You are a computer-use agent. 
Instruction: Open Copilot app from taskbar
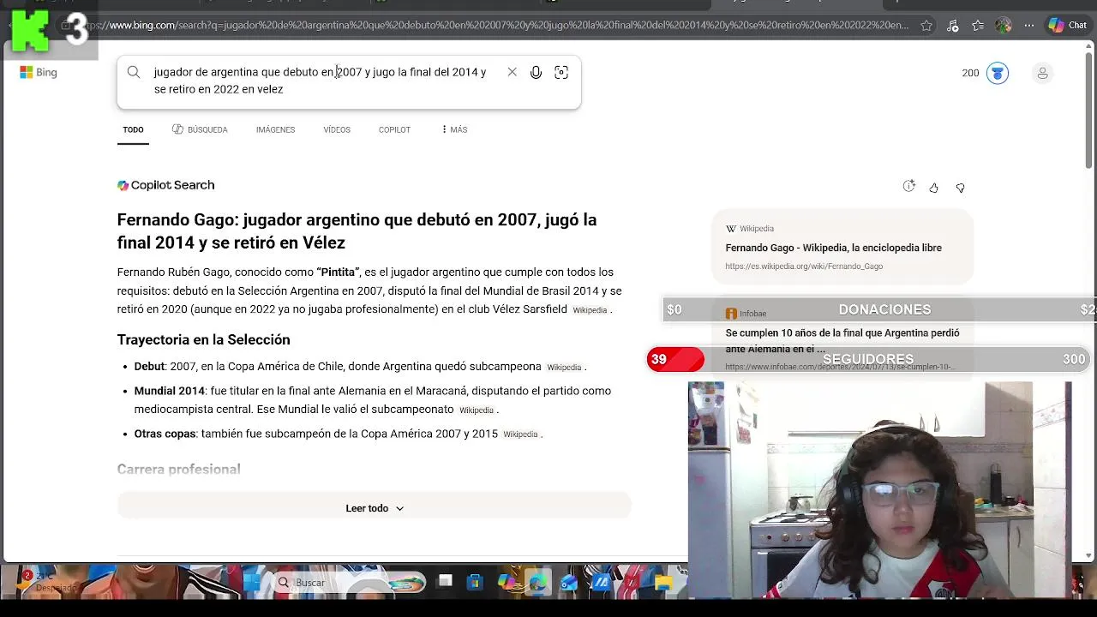507,583
